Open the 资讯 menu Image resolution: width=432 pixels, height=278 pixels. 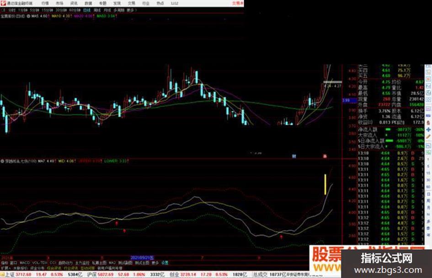point(74,3)
